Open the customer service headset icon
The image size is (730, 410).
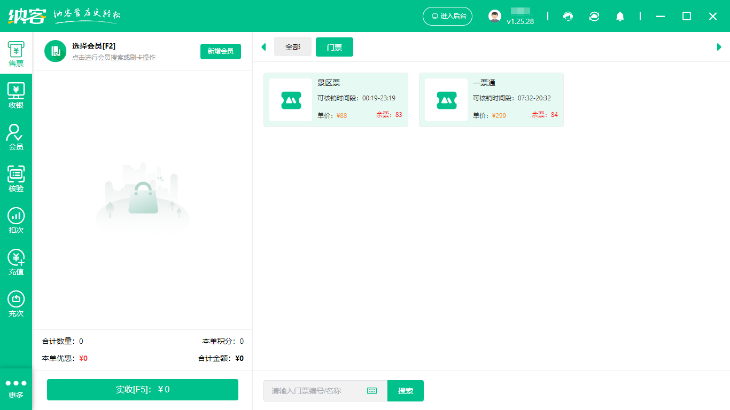point(568,17)
